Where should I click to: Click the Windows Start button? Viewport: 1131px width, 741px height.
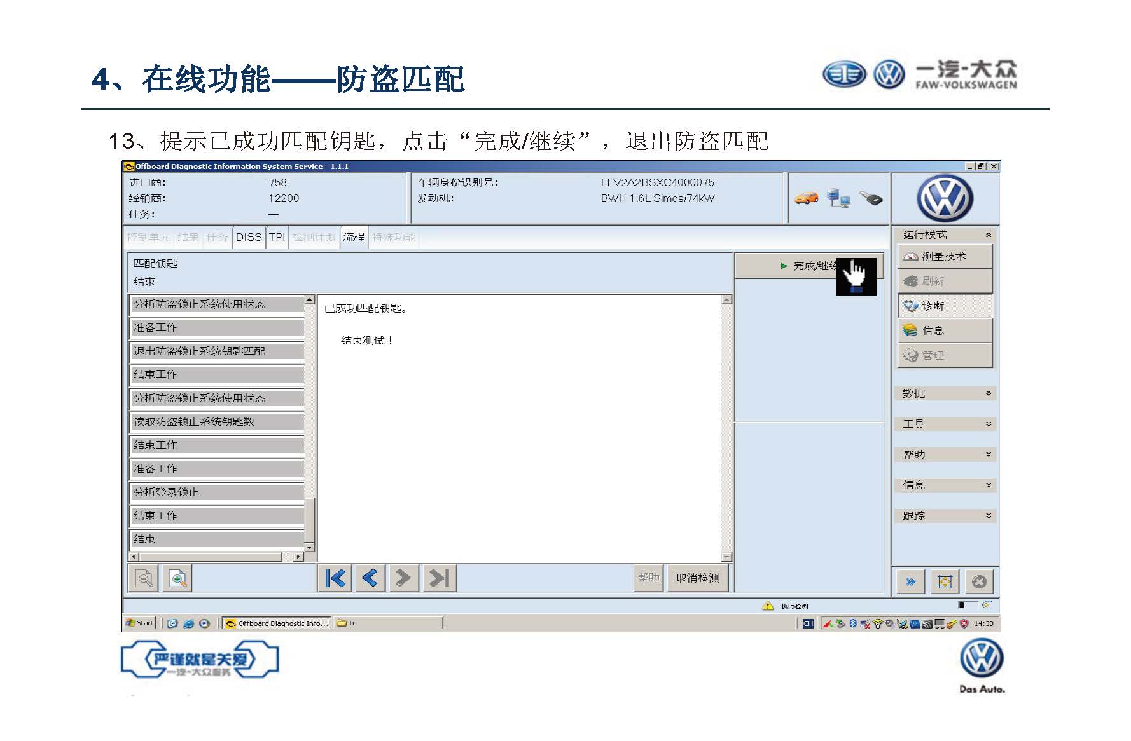click(140, 623)
